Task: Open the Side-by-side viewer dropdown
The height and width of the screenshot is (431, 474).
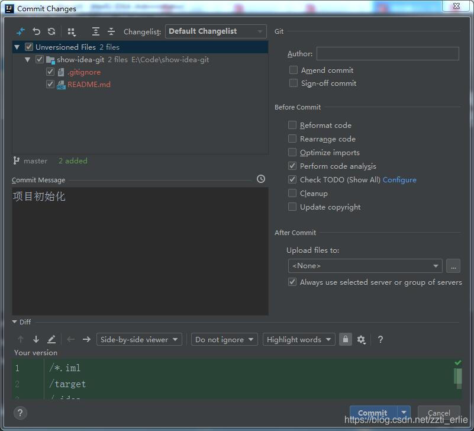Action: (139, 339)
